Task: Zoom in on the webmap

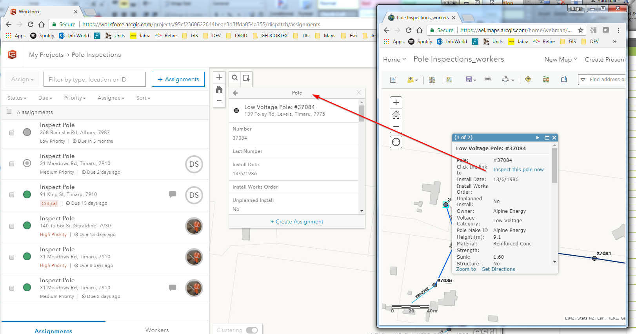Action: click(x=396, y=102)
